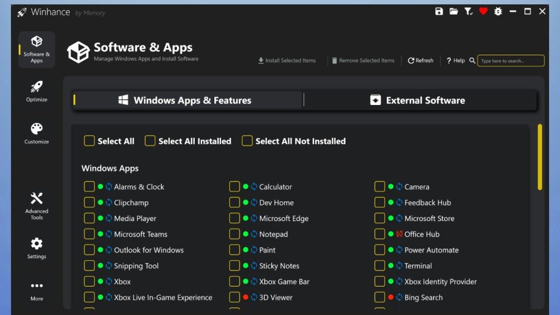The width and height of the screenshot is (560, 315).
Task: Click the reinstall icon next to 3D Viewer
Action: 254,297
